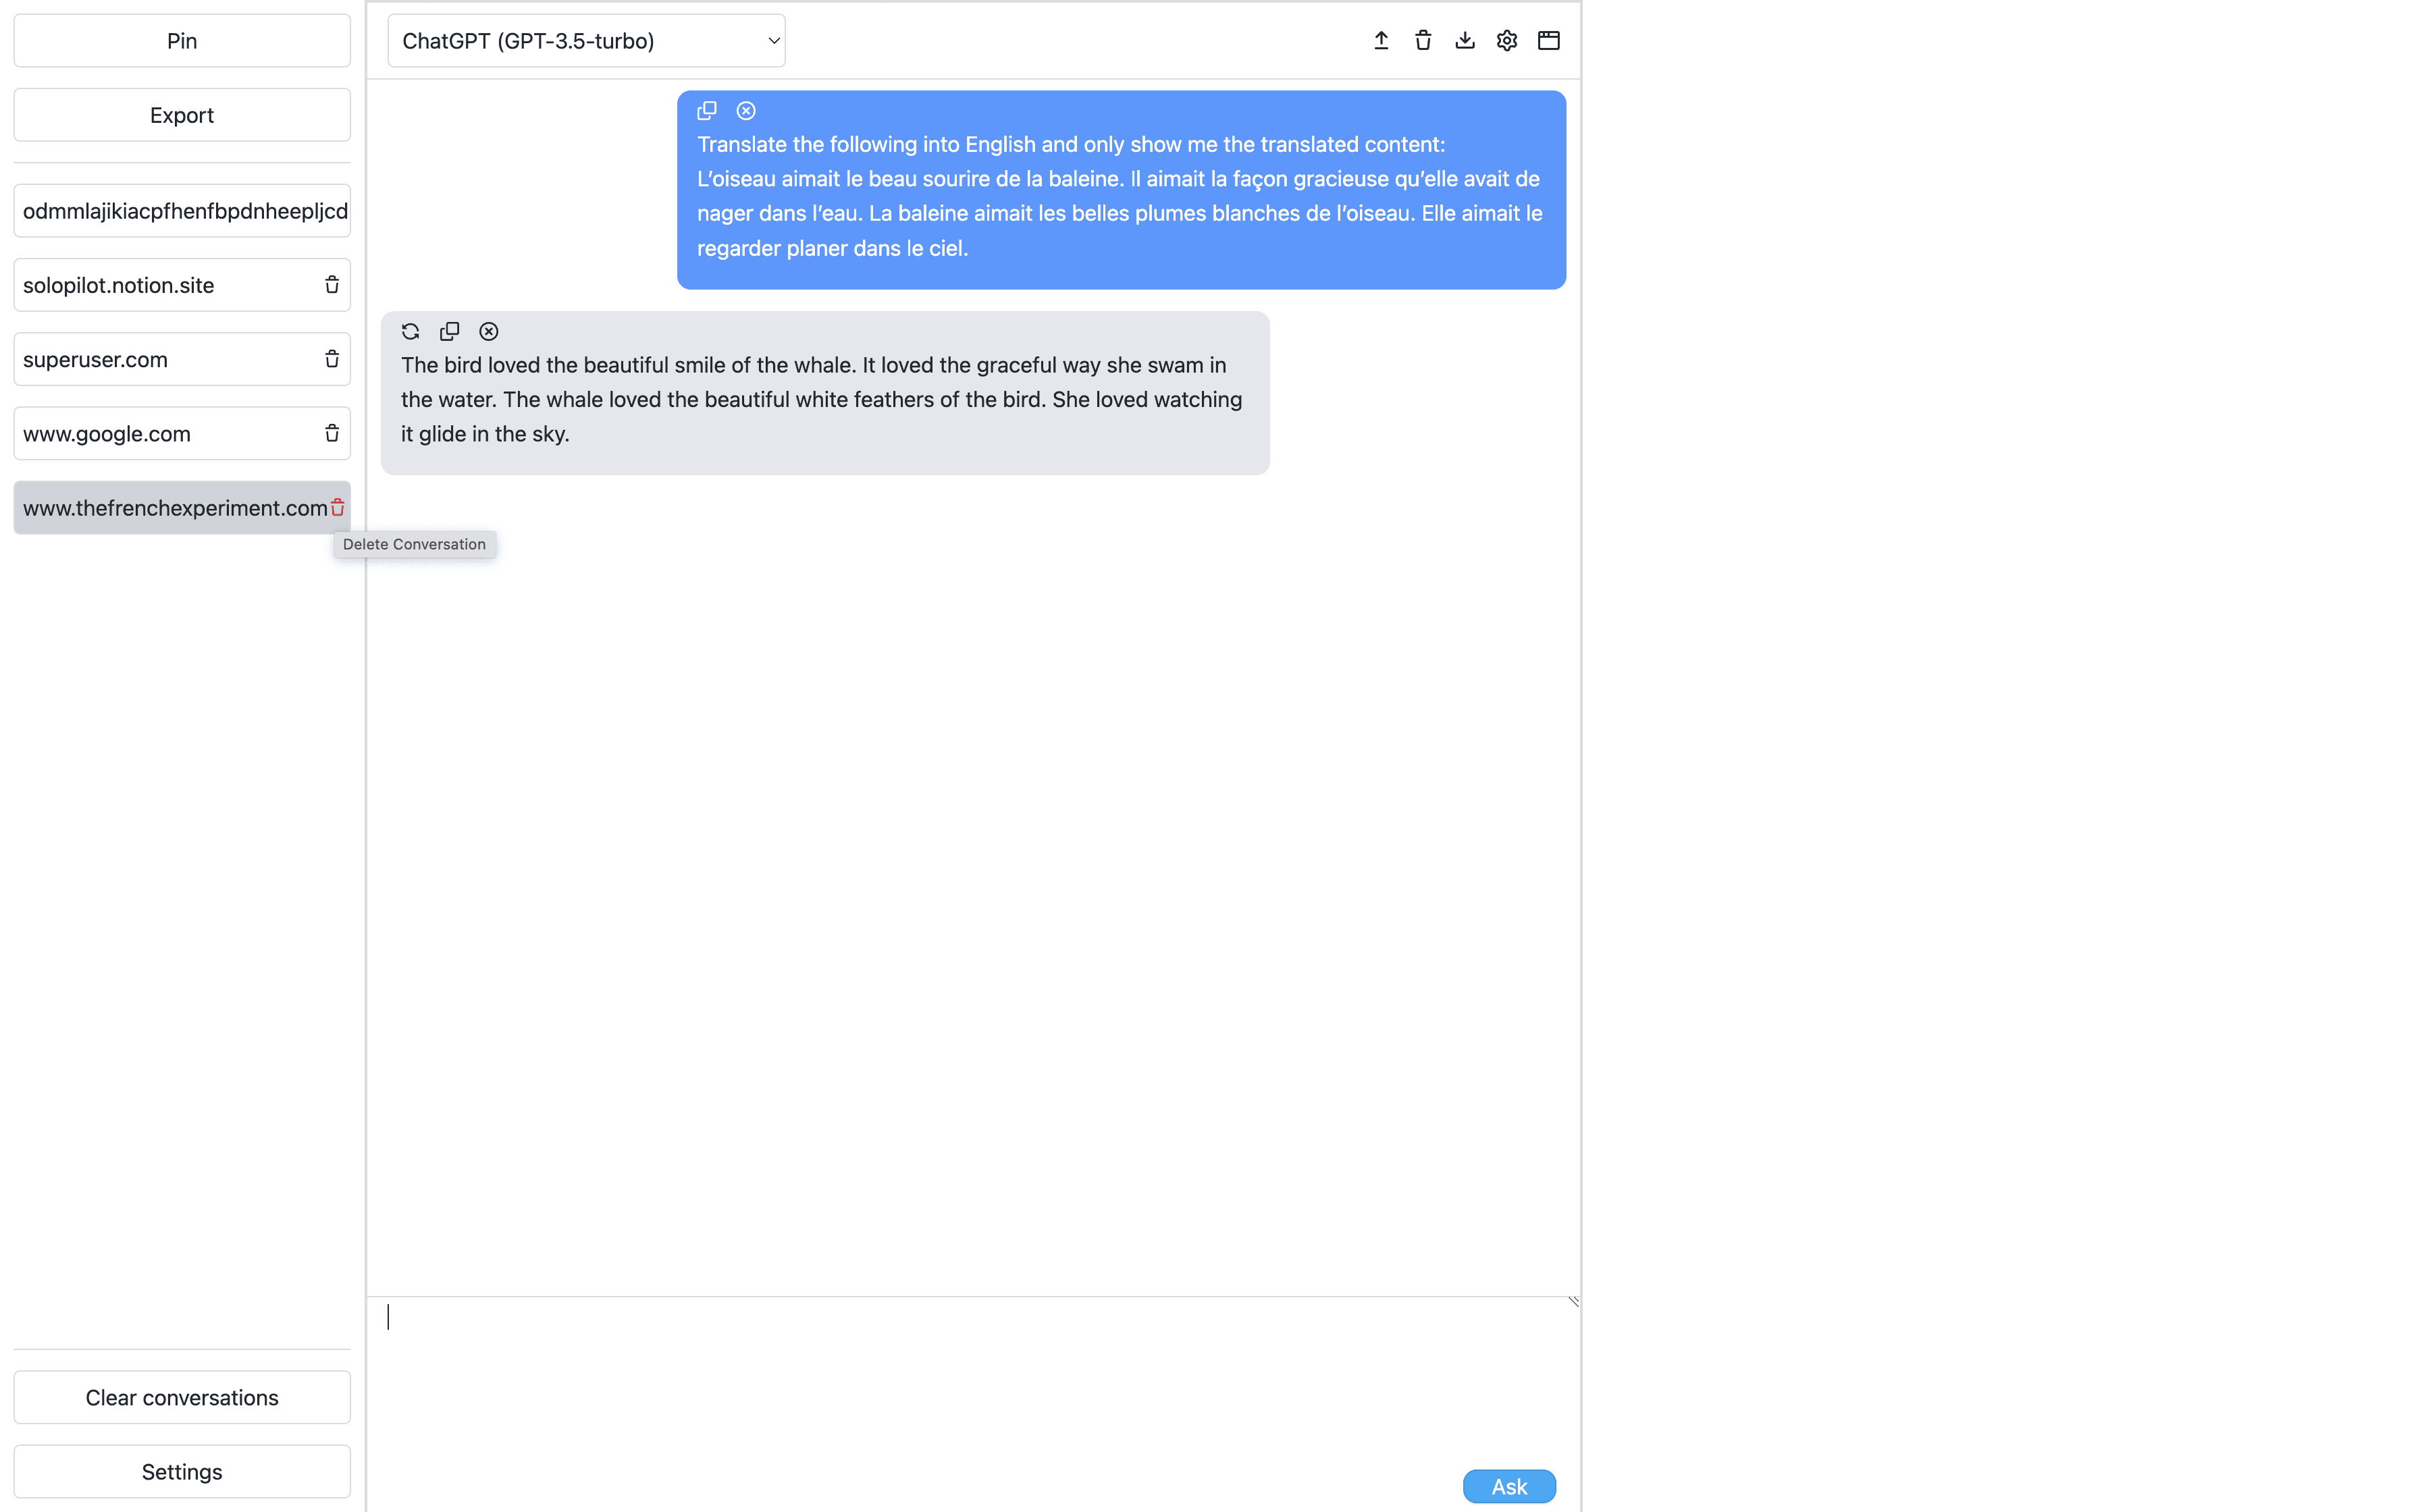The image size is (2420, 1512).
Task: Click the window icon in top toolbar
Action: (x=1549, y=40)
